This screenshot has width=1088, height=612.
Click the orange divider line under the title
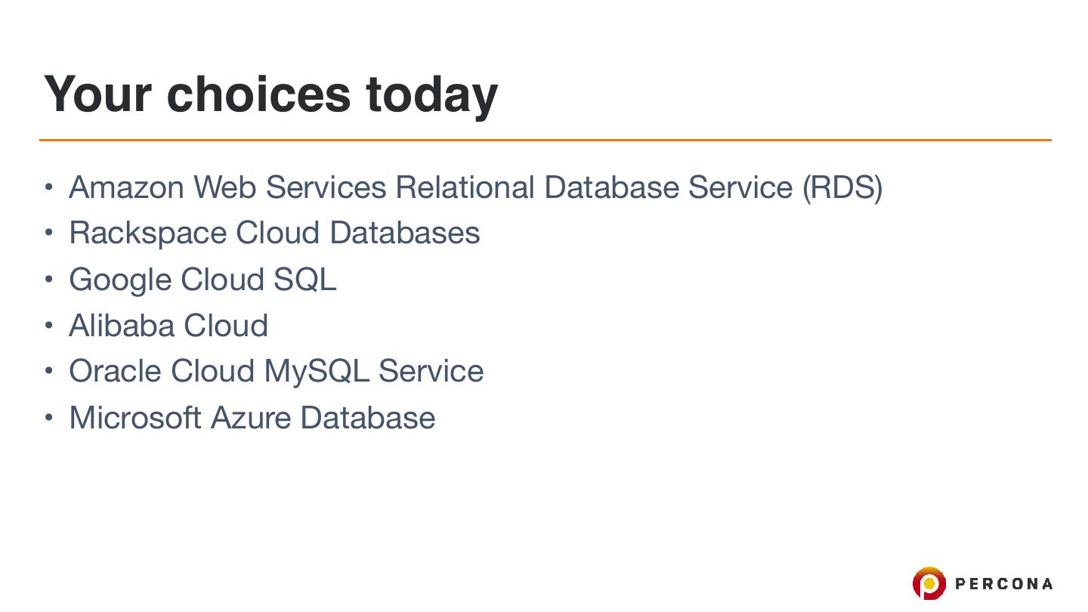click(544, 140)
